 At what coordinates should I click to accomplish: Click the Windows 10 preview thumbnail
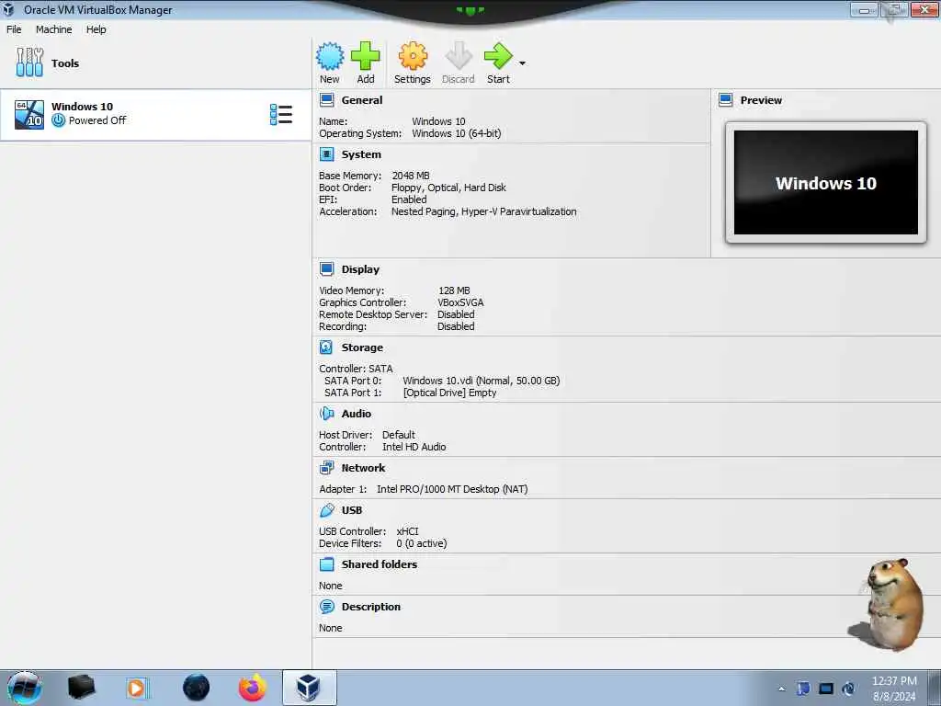tap(826, 183)
